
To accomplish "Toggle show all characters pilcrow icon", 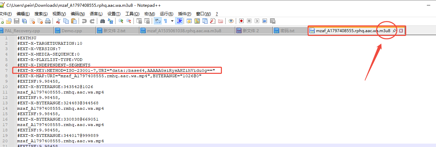I will [166, 21].
